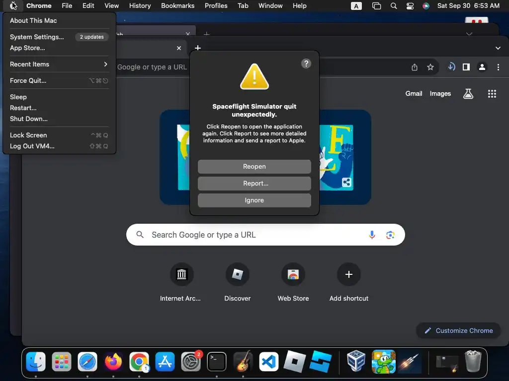Open Control Center in menu bar
The image size is (509, 381).
tap(410, 6)
